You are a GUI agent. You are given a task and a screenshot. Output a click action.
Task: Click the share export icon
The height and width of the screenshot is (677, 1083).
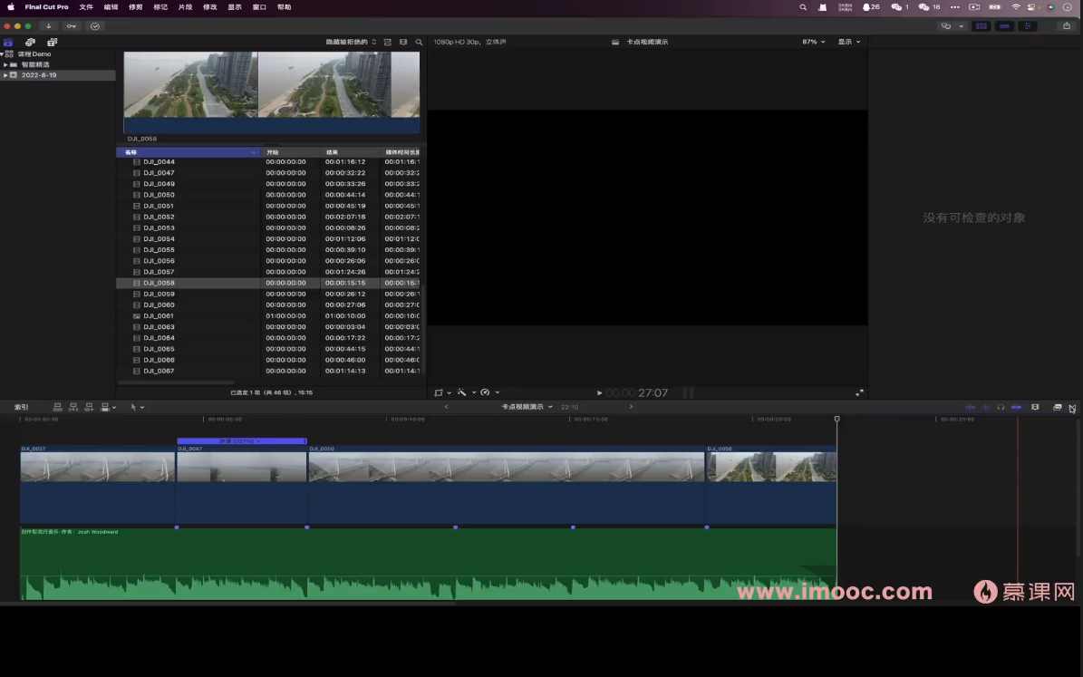[x=1066, y=26]
